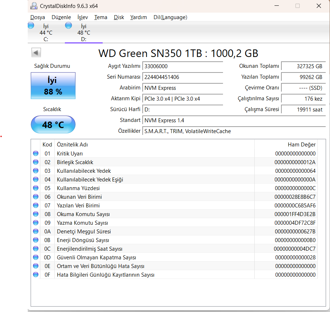Click status orb of Yazılan Veri Birimi row

coord(36,205)
